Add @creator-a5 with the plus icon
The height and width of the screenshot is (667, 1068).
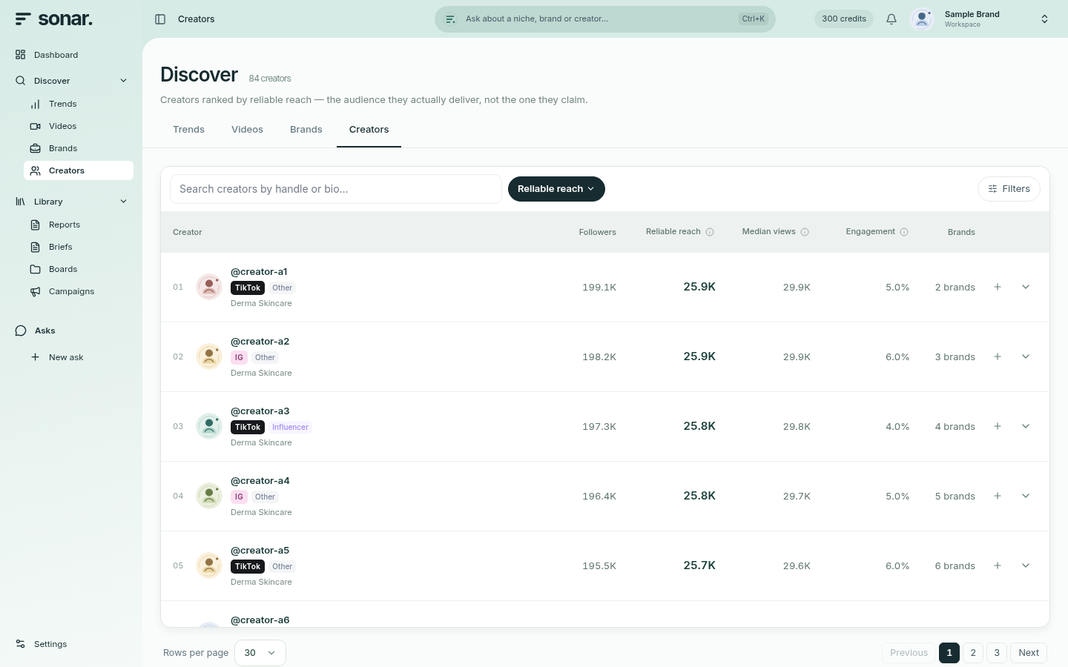pos(998,565)
